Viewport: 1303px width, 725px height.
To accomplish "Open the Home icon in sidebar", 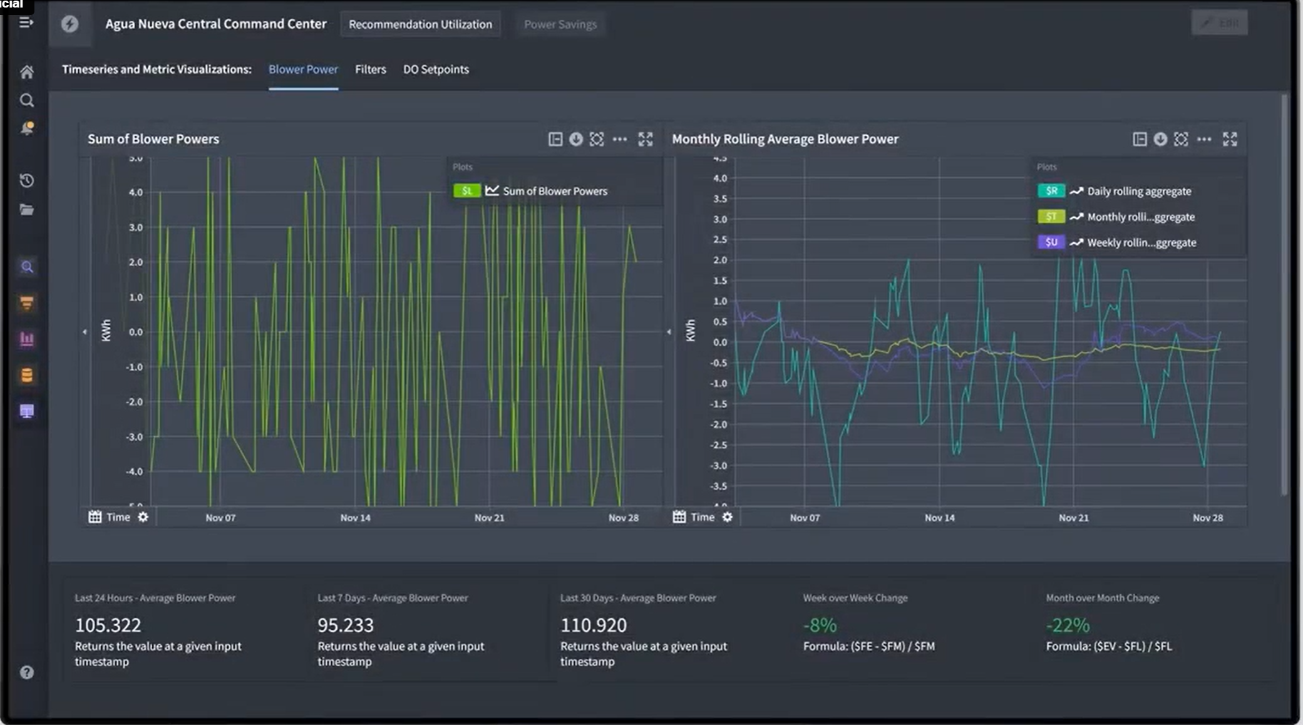I will pyautogui.click(x=26, y=72).
